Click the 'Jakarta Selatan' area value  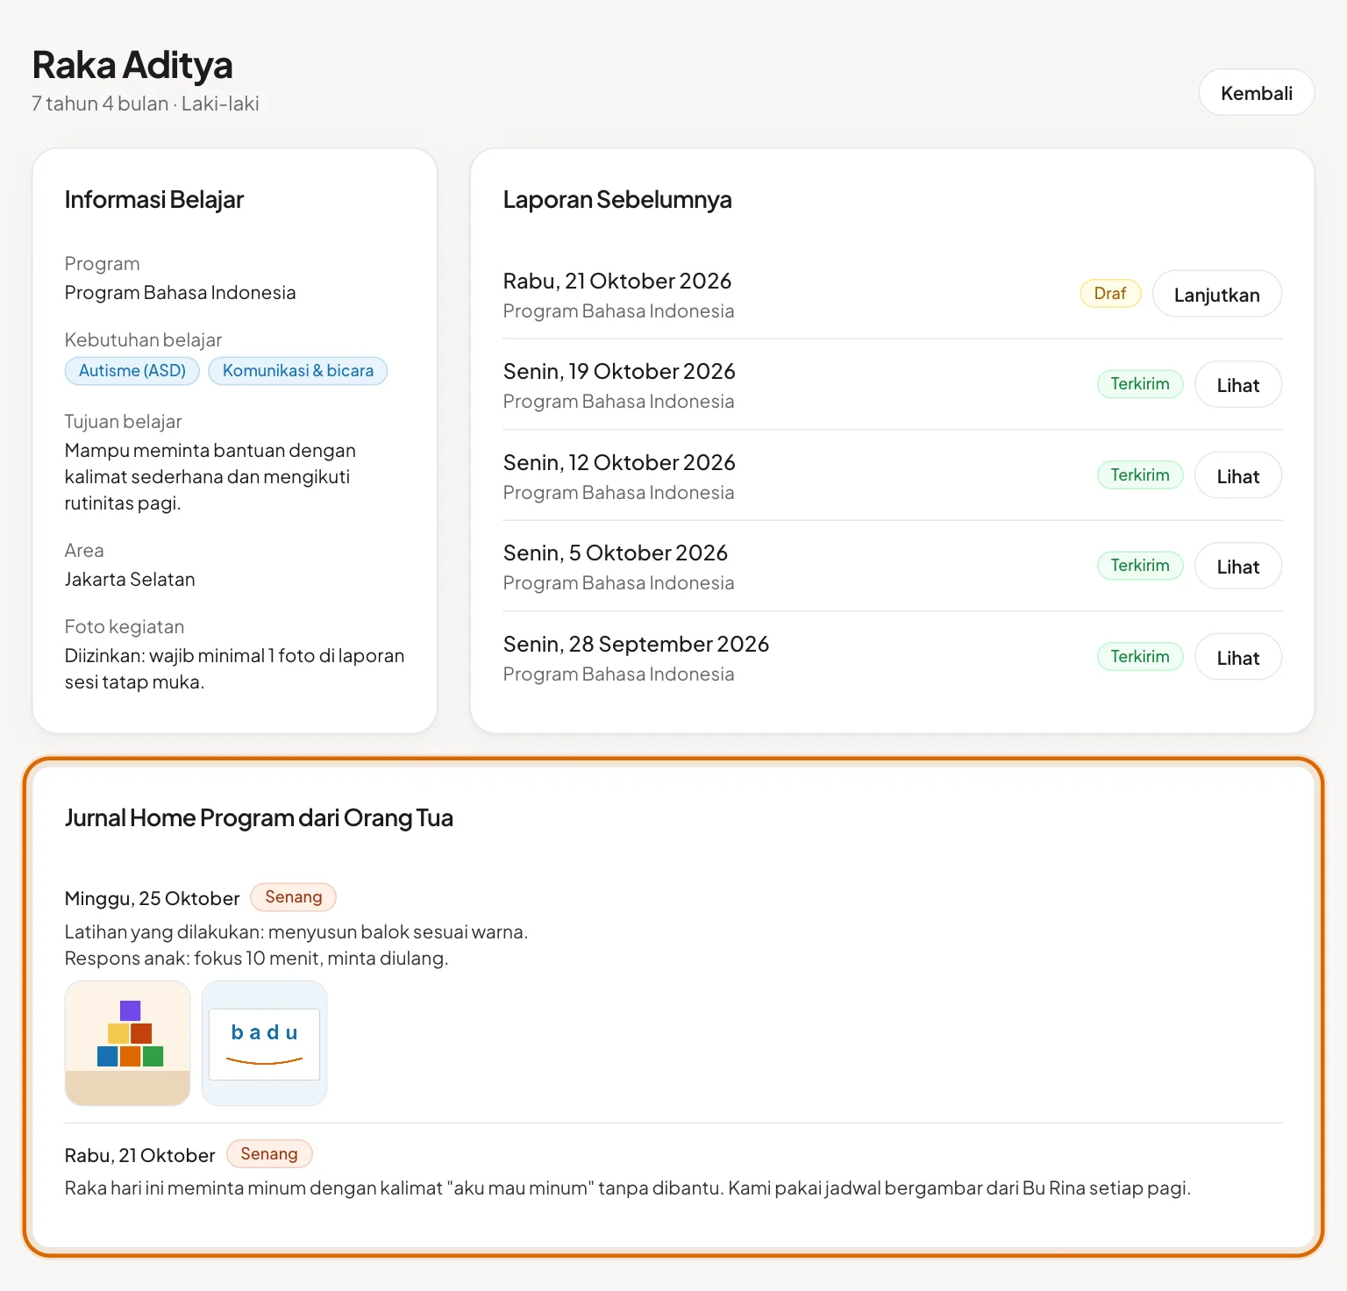click(130, 579)
